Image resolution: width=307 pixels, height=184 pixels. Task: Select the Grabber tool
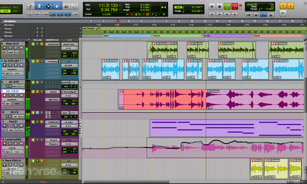(x=57, y=6)
